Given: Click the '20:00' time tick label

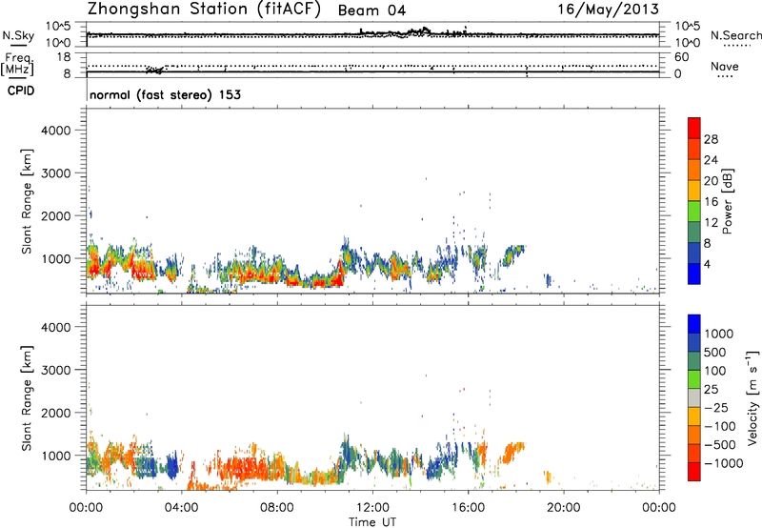Looking at the screenshot, I should [563, 508].
